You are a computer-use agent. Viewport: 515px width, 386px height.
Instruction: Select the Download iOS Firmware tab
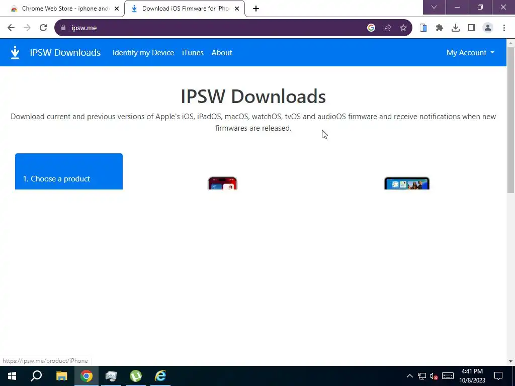(x=184, y=9)
